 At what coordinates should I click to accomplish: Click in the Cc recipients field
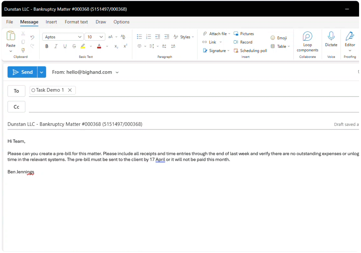coord(194,107)
